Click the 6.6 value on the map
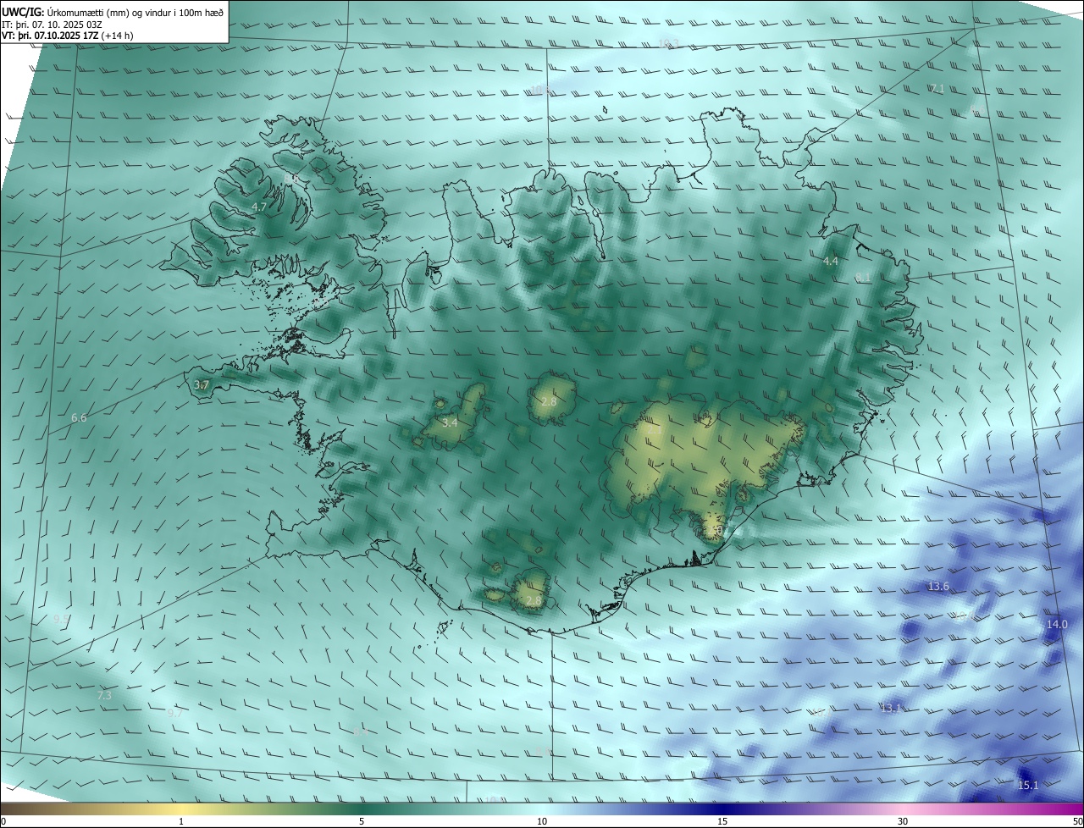Screen dimensions: 1084x828 (x=79, y=417)
